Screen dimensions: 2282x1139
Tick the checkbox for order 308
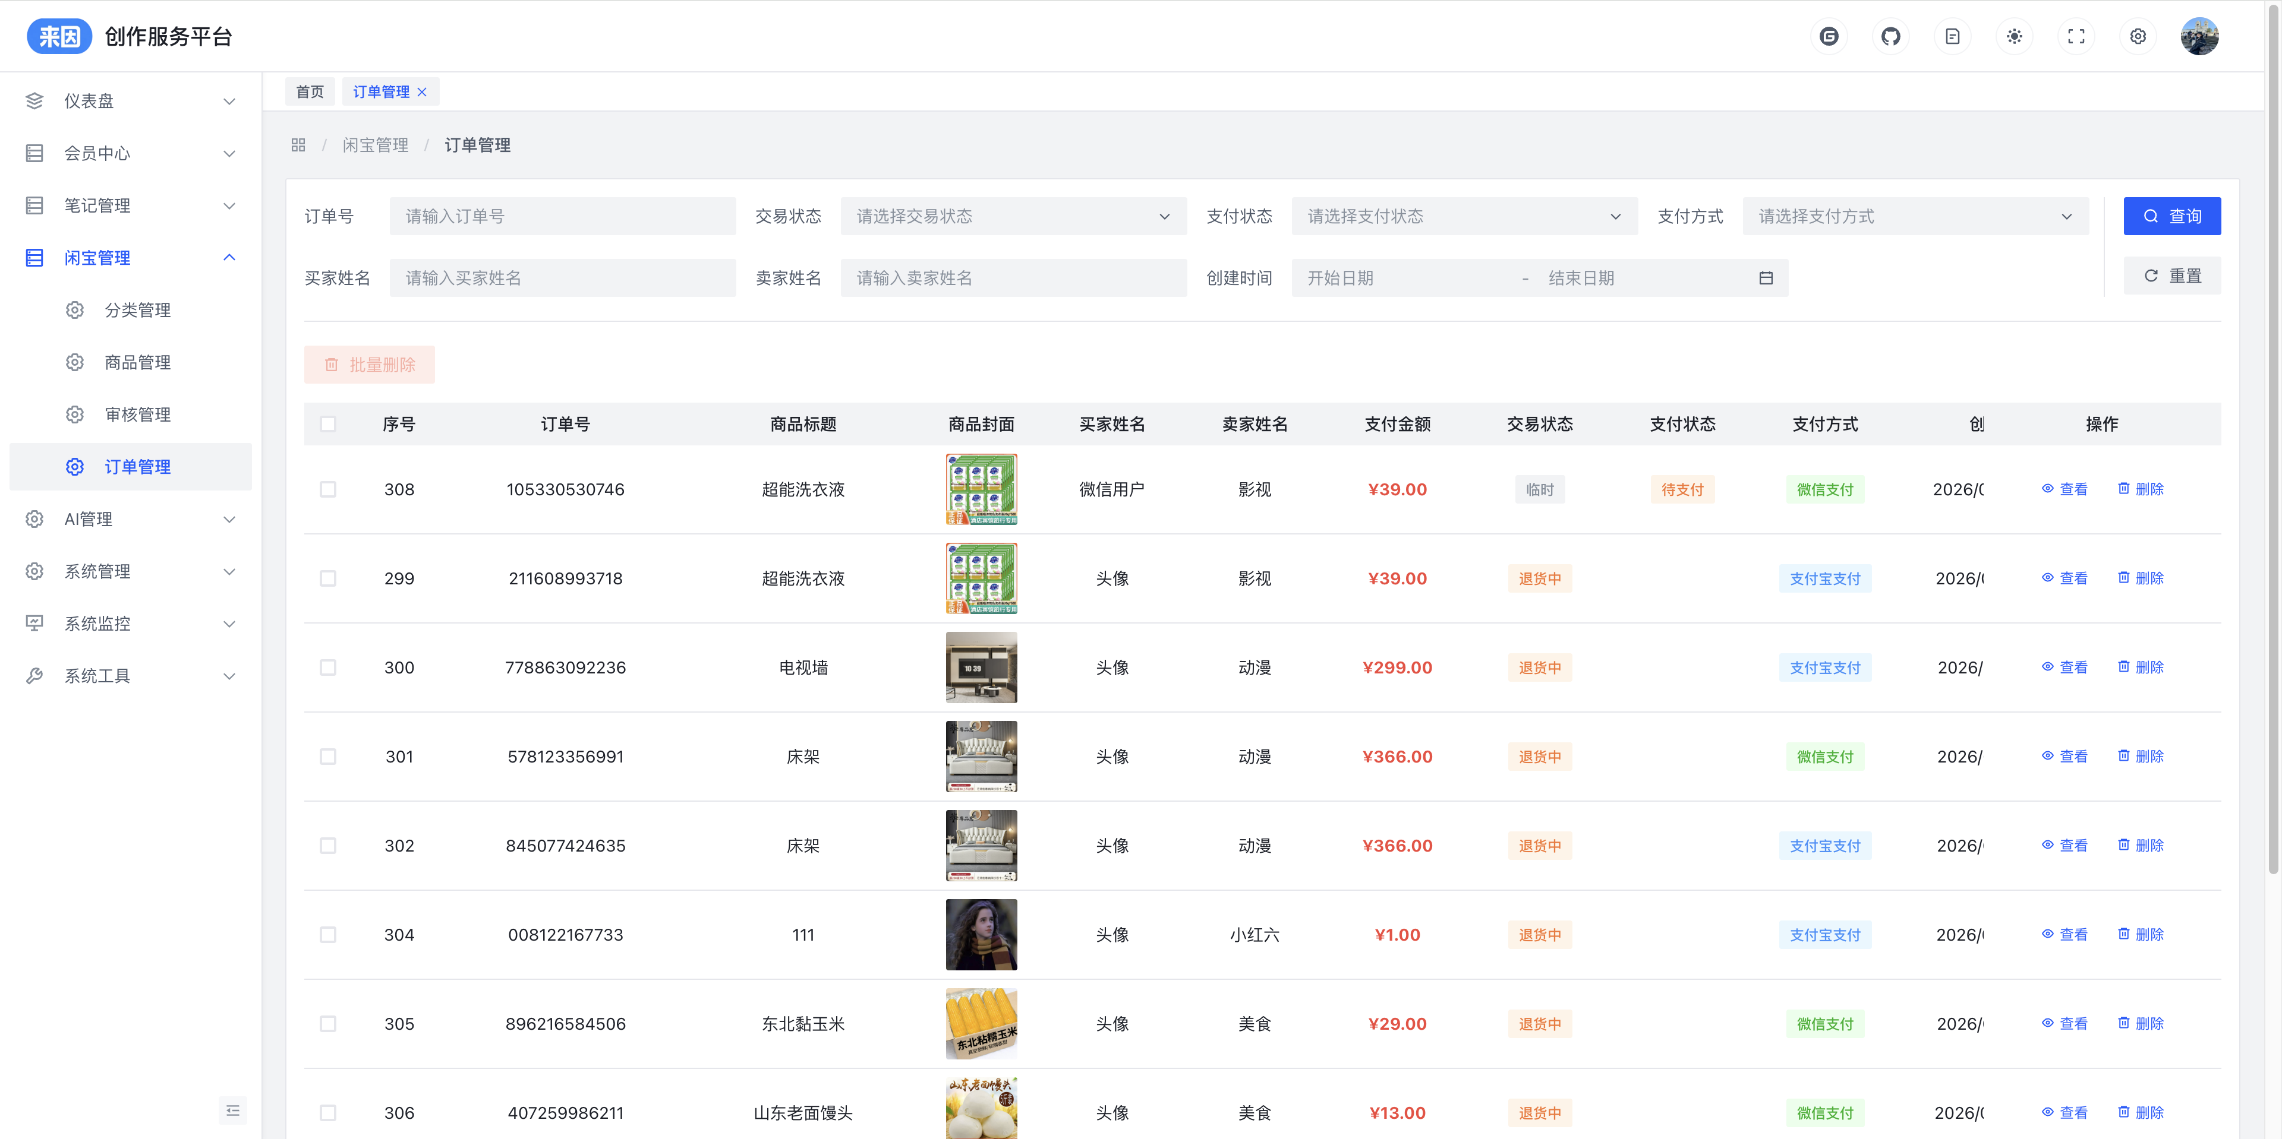coord(328,489)
